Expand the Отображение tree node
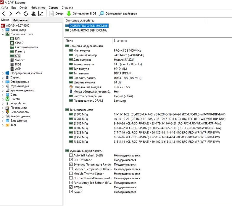232x206 pixels. tap(3, 82)
